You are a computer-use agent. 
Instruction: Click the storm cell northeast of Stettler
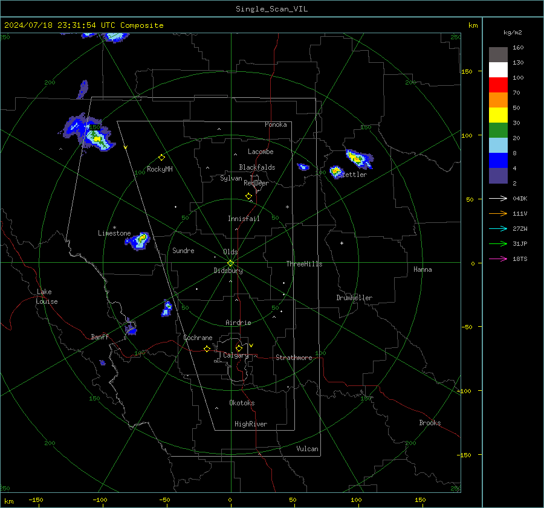pos(359,159)
